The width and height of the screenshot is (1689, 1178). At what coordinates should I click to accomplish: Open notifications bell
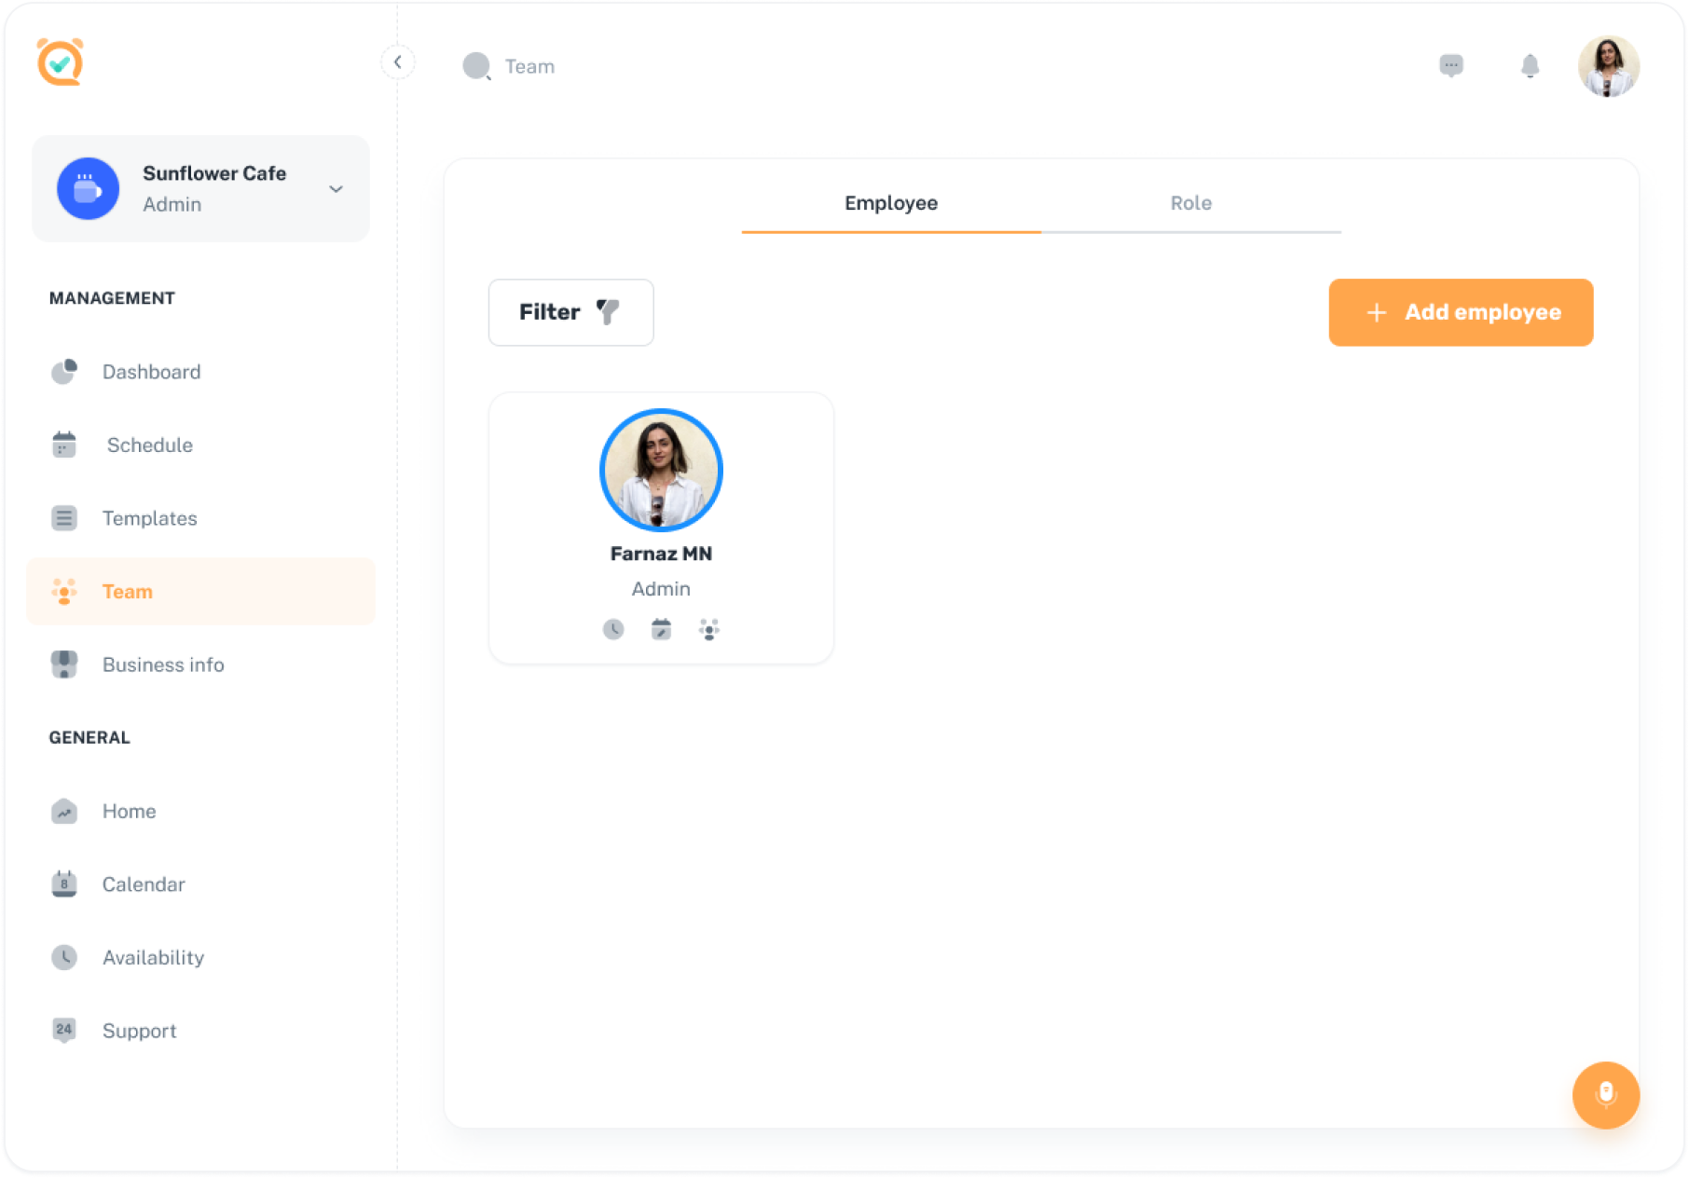[1530, 66]
